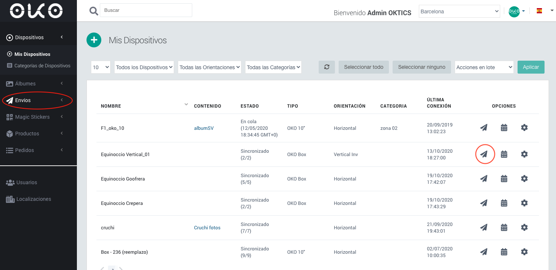Click into the Buscar search field
Viewport: 556px width, 270px height.
[x=146, y=10]
